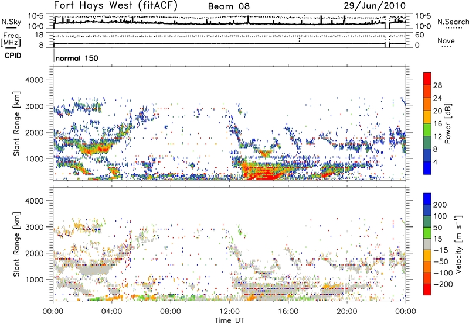The height and width of the screenshot is (324, 469).
Task: Click the "12" tick on Power colorbar
Action: [x=437, y=137]
